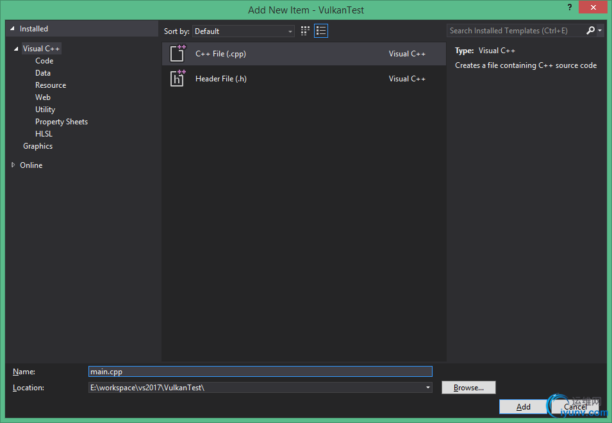Select the C++ File (.cpp) row label
Image resolution: width=612 pixels, height=423 pixels.
click(x=220, y=54)
